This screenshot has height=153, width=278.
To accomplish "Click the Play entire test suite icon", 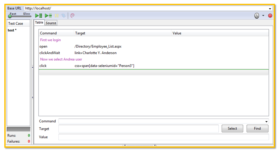I will (39, 16).
